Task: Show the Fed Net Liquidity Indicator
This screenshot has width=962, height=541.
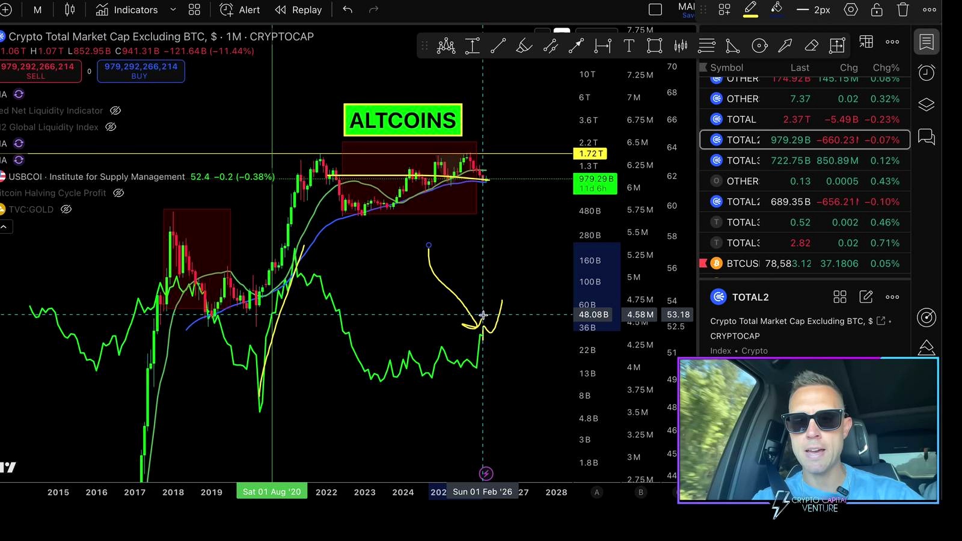Action: coord(115,111)
